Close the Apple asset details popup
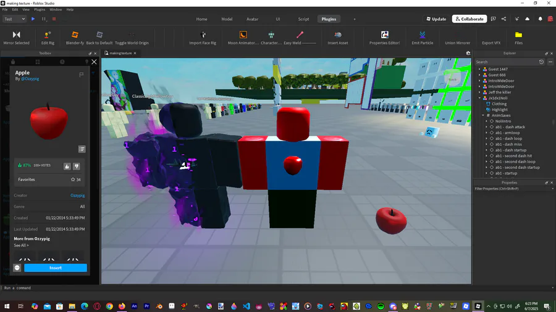The width and height of the screenshot is (556, 312). click(94, 62)
